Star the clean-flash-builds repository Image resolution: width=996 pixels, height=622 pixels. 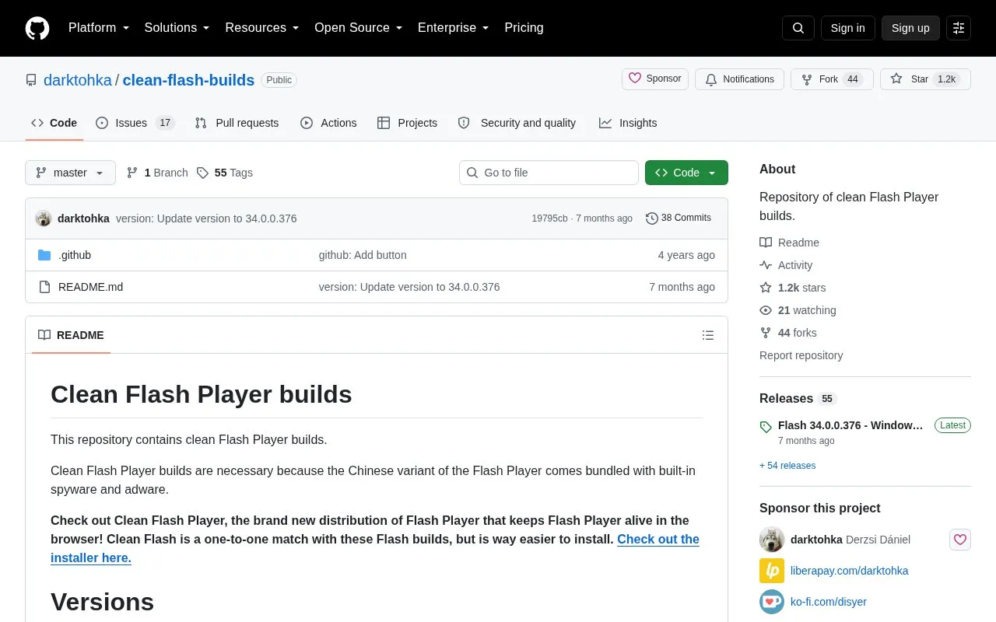(925, 79)
